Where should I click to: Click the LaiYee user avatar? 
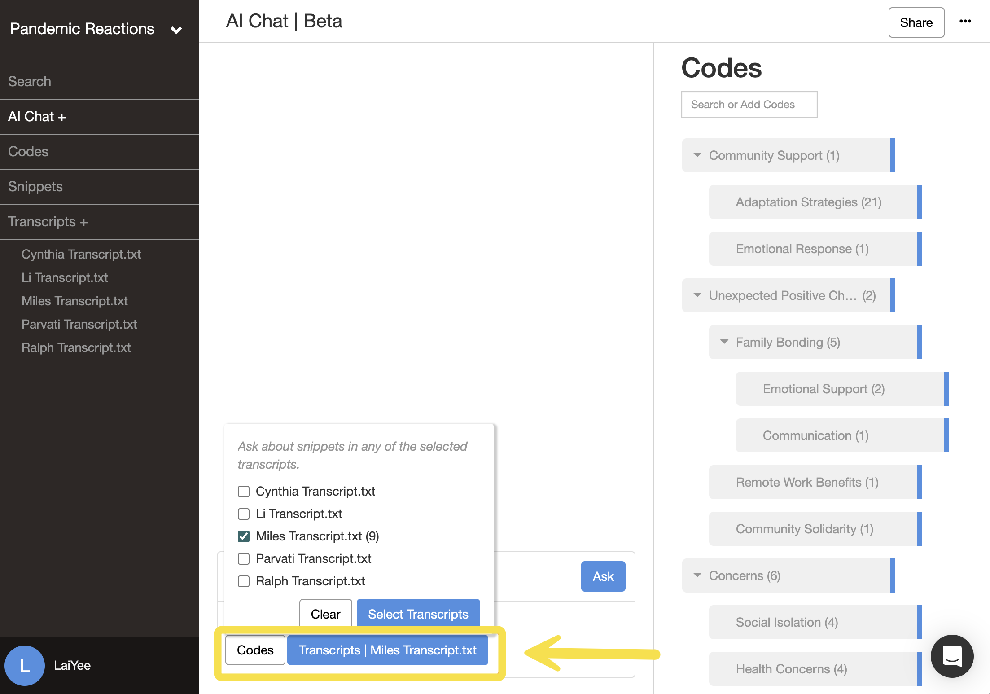(25, 665)
